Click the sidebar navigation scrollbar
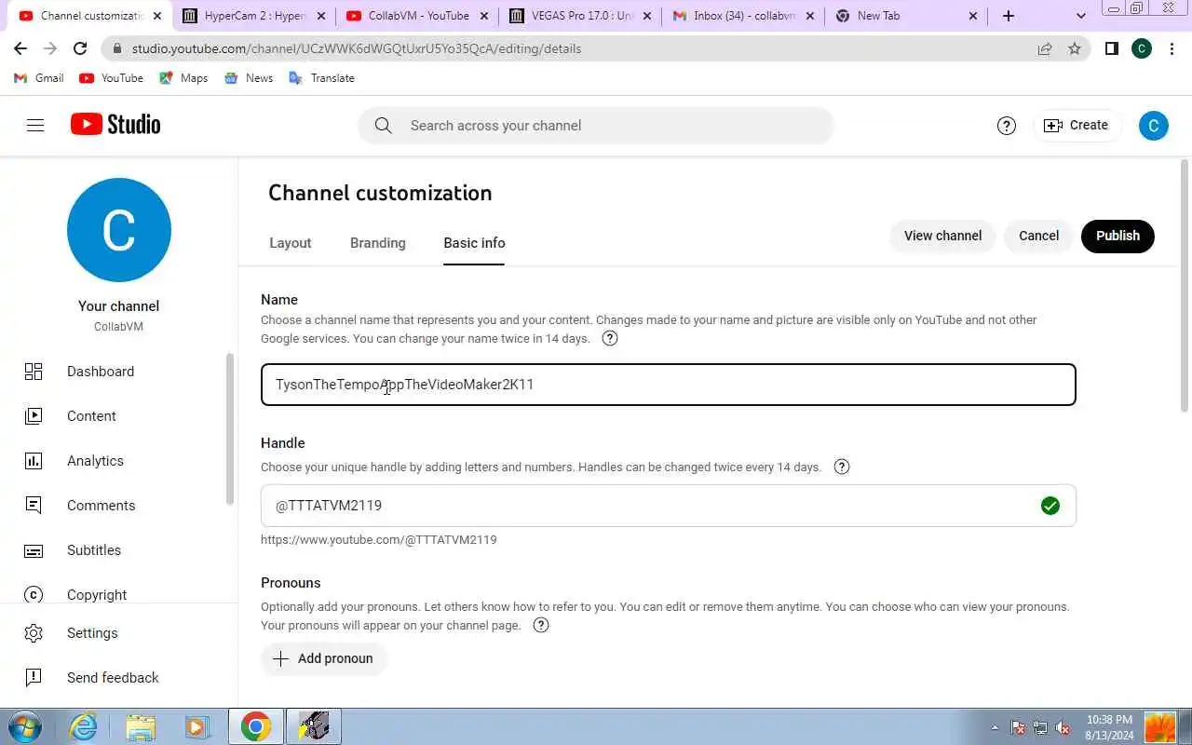Viewport: 1192px width, 745px height. tap(231, 429)
